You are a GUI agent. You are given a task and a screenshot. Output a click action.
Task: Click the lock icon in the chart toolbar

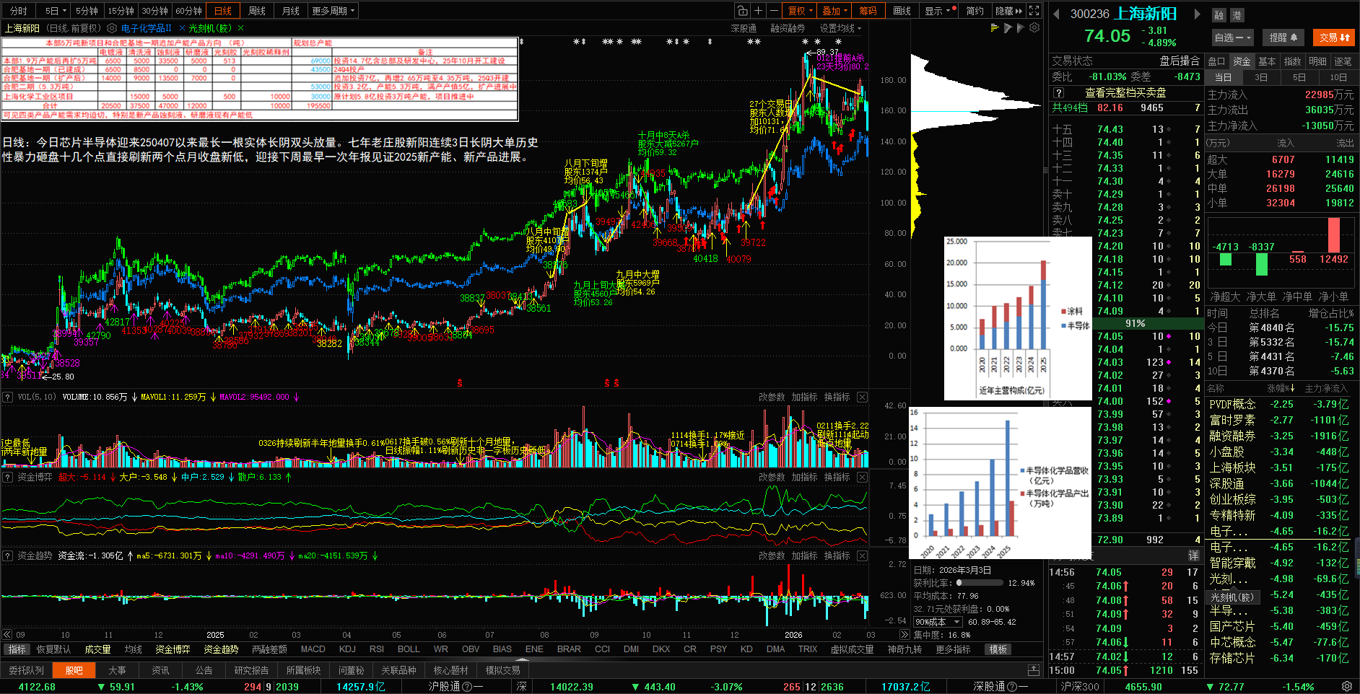click(742, 11)
